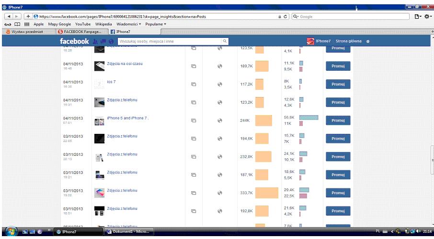Screen dimensions: 434x239
Task: Click the IPhone7 profile picture in header
Action: coord(310,41)
